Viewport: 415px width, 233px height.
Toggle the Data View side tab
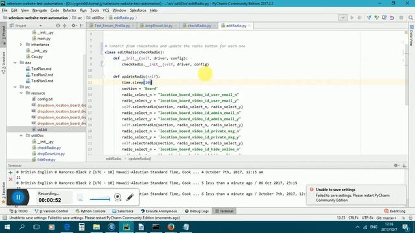[411, 36]
